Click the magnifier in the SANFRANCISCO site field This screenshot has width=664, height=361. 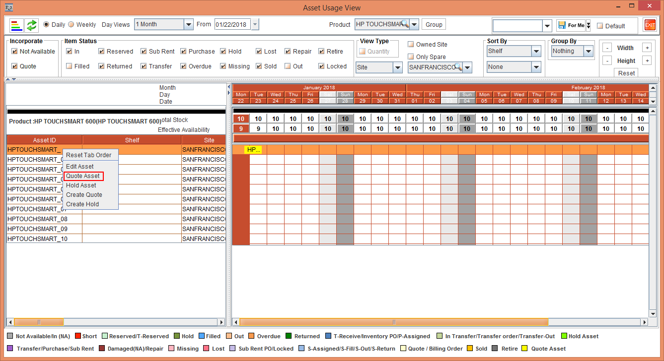(458, 67)
